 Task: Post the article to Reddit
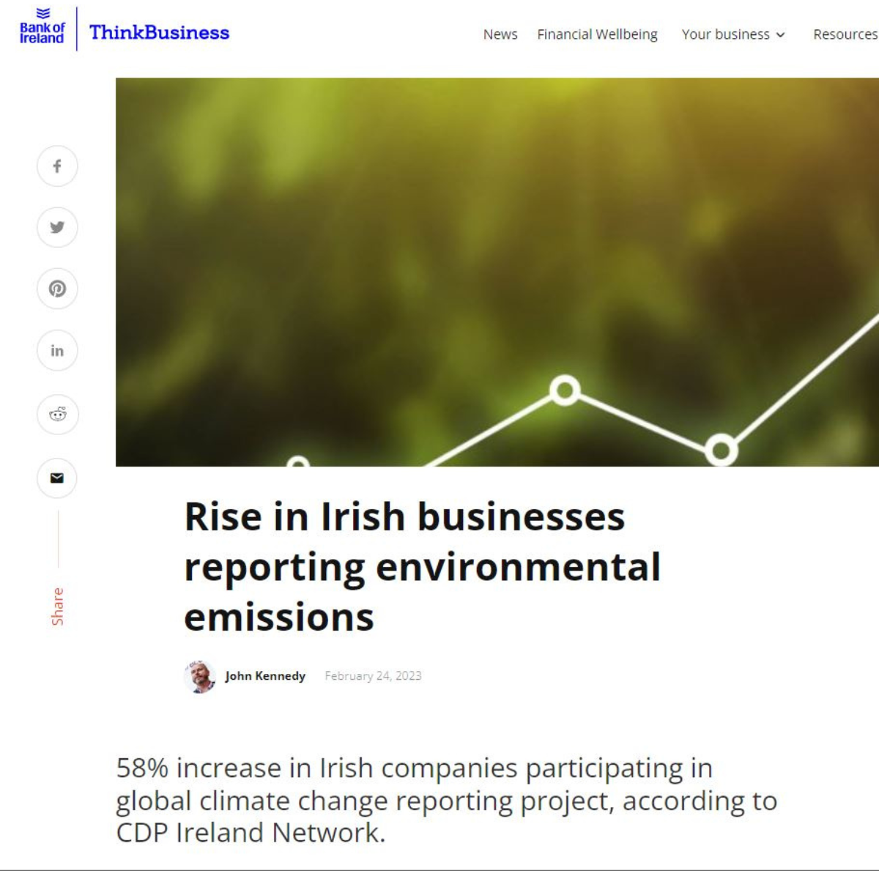[x=57, y=415]
